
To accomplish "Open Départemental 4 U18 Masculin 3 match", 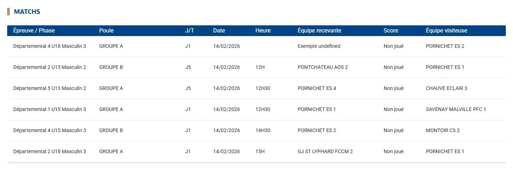I will (x=49, y=46).
